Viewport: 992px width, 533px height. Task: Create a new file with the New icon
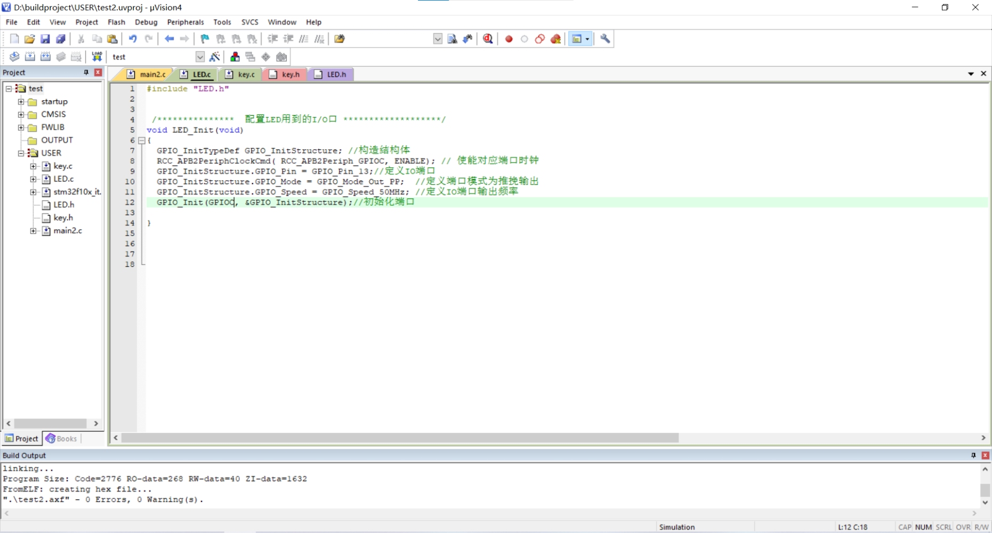14,39
